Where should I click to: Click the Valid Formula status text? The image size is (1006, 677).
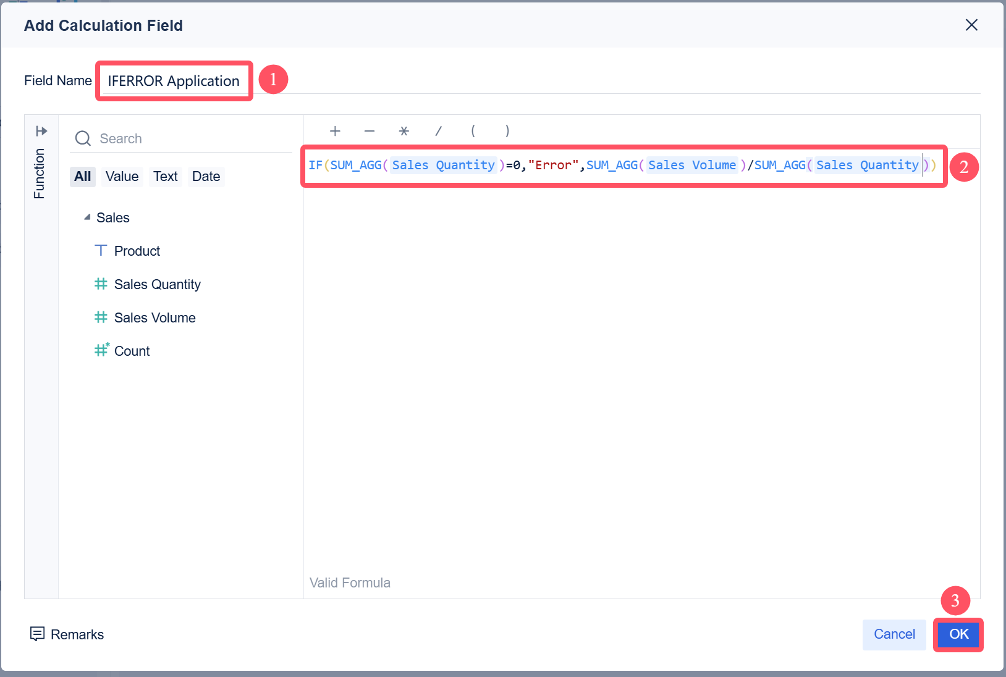point(350,582)
